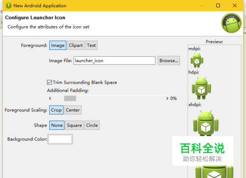This screenshot has height=178, width=246.
Task: Minimize the New Android Application window
Action: [202, 5]
